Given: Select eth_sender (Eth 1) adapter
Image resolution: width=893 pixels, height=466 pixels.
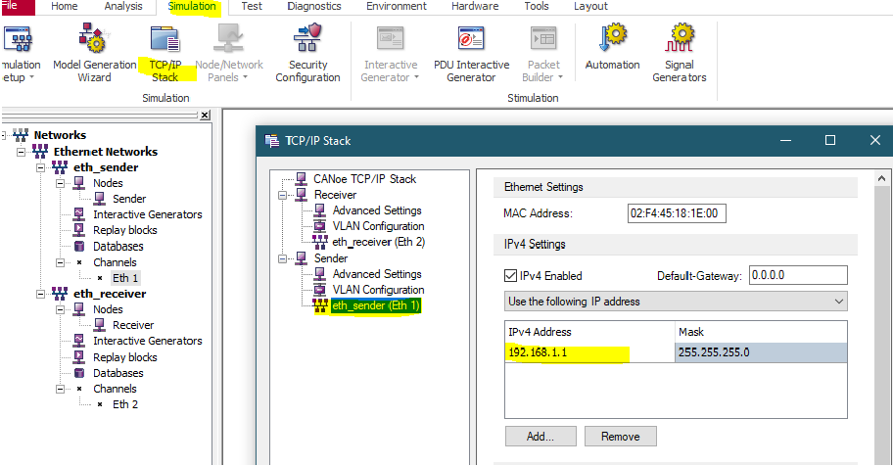Looking at the screenshot, I should 375,305.
